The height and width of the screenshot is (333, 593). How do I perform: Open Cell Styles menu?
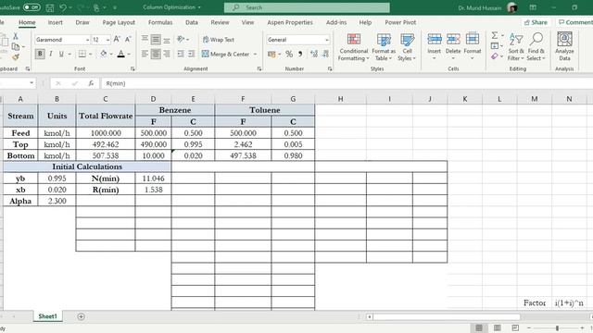tap(407, 47)
